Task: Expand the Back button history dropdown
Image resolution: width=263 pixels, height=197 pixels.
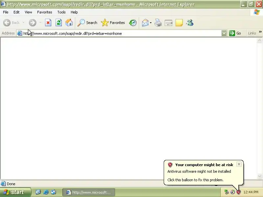Action: click(x=23, y=22)
